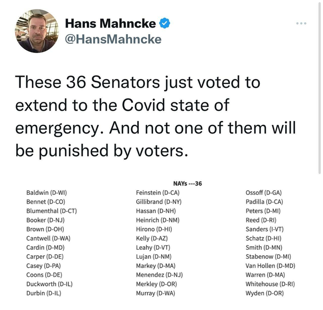Click Murray (D-WA) in the vote list
This screenshot has width=323, height=310.
156,293
